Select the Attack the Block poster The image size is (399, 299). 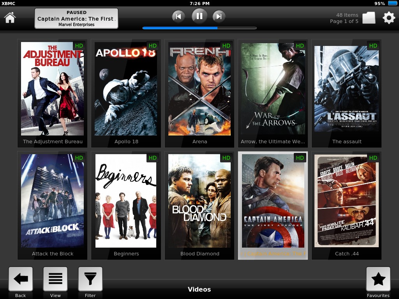tap(53, 201)
